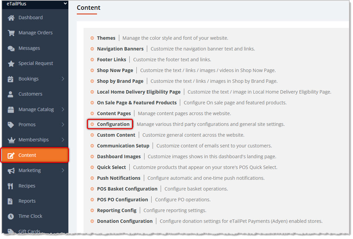Select Reports in the sidebar
This screenshot has width=353, height=239.
point(35,201)
